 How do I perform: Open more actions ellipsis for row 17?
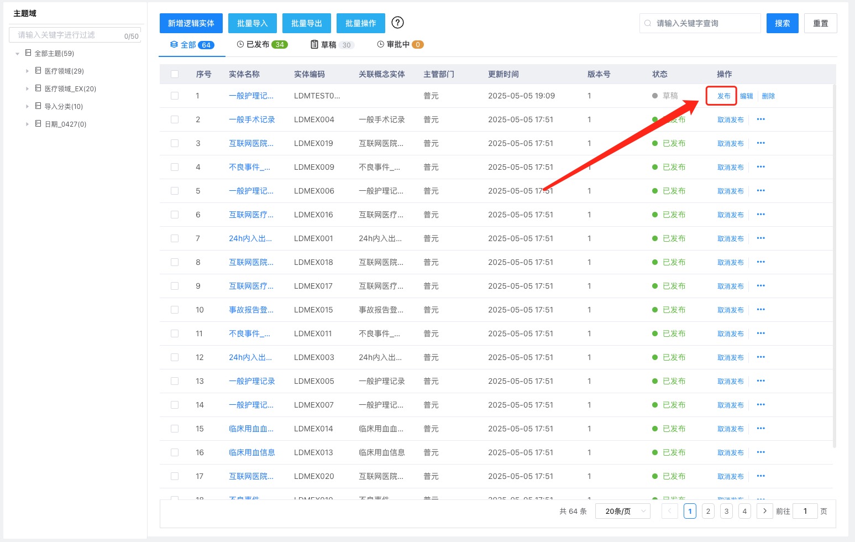point(760,476)
